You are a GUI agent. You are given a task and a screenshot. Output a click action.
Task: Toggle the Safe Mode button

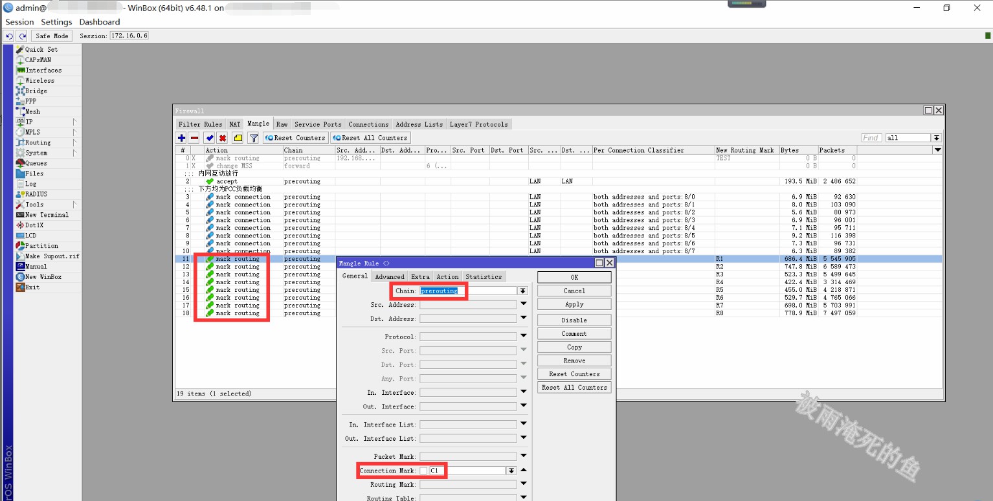[x=52, y=36]
